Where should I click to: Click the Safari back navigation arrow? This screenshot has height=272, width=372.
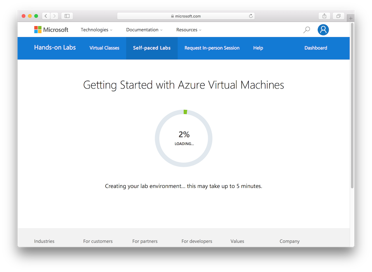tap(46, 16)
